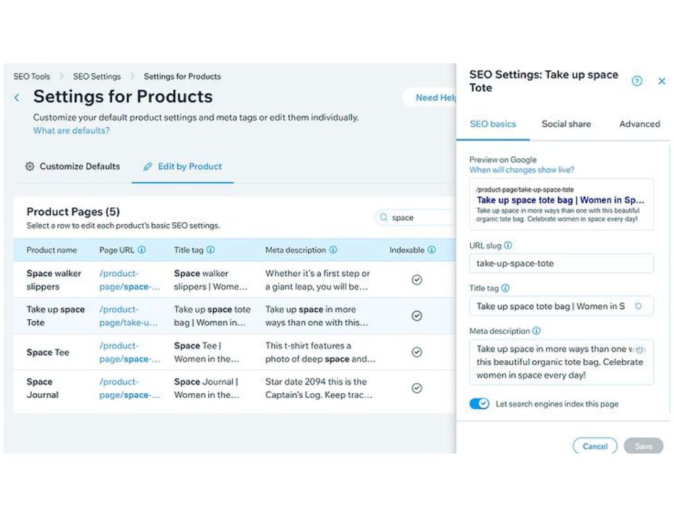The height and width of the screenshot is (505, 674).
Task: Open the Edit by Product tab
Action: [x=183, y=166]
